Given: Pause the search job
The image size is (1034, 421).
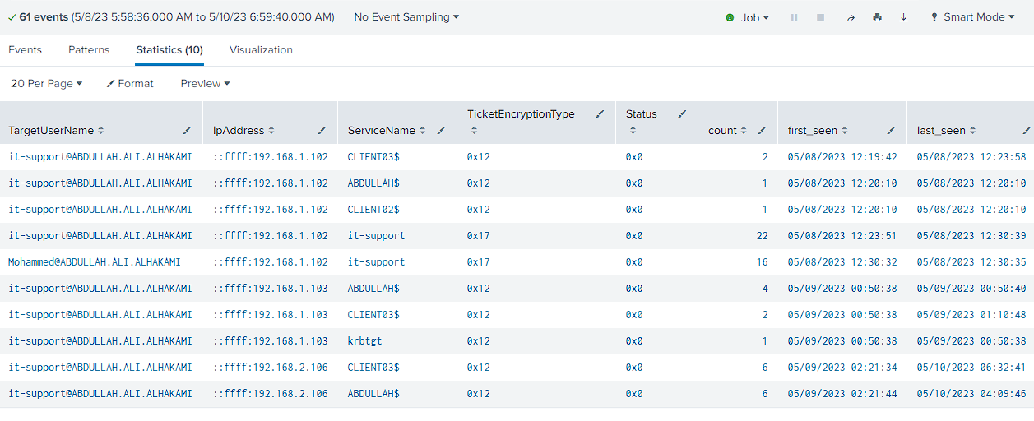Looking at the screenshot, I should pyautogui.click(x=794, y=17).
